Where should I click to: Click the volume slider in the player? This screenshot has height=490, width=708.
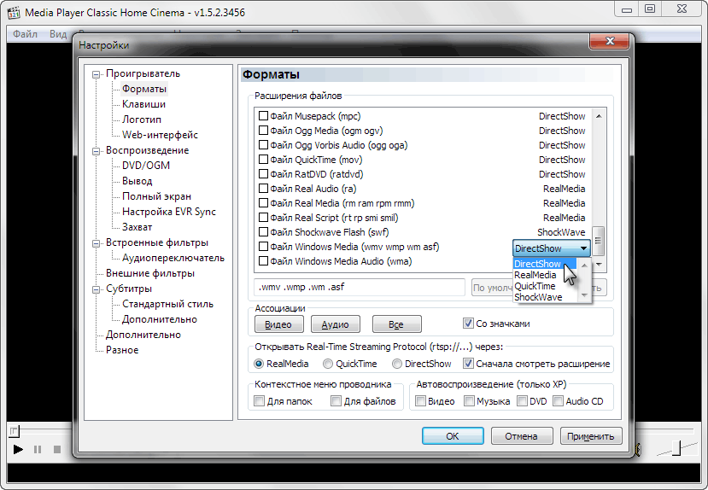[x=673, y=449]
